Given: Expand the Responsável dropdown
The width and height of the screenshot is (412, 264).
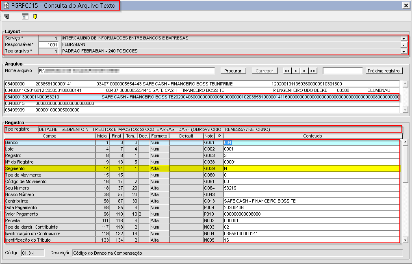Looking at the screenshot, I should [x=403, y=45].
